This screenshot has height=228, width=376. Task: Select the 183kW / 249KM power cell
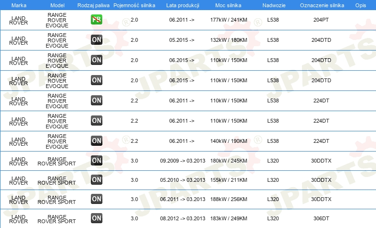[x=229, y=218]
